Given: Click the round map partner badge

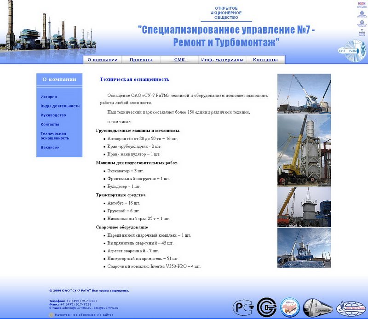Looking at the screenshot, I should tap(290, 307).
